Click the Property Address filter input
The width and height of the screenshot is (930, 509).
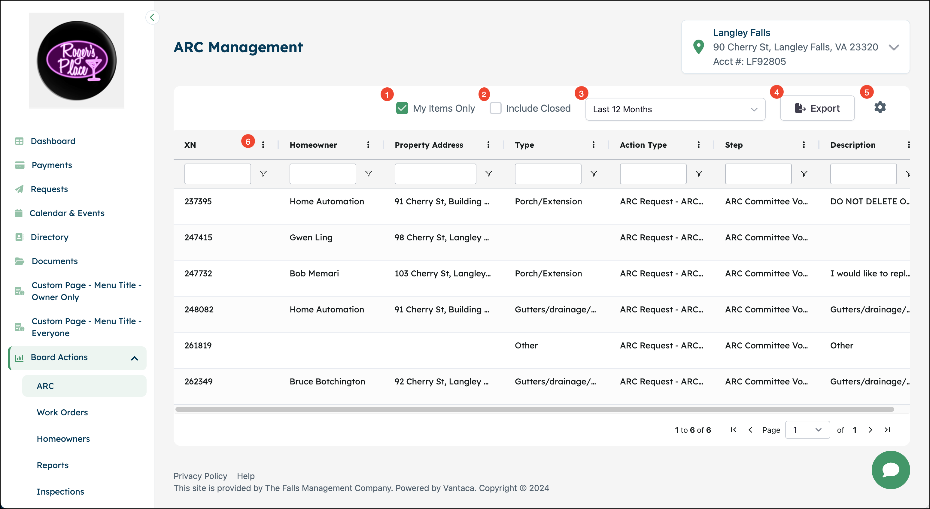(435, 173)
